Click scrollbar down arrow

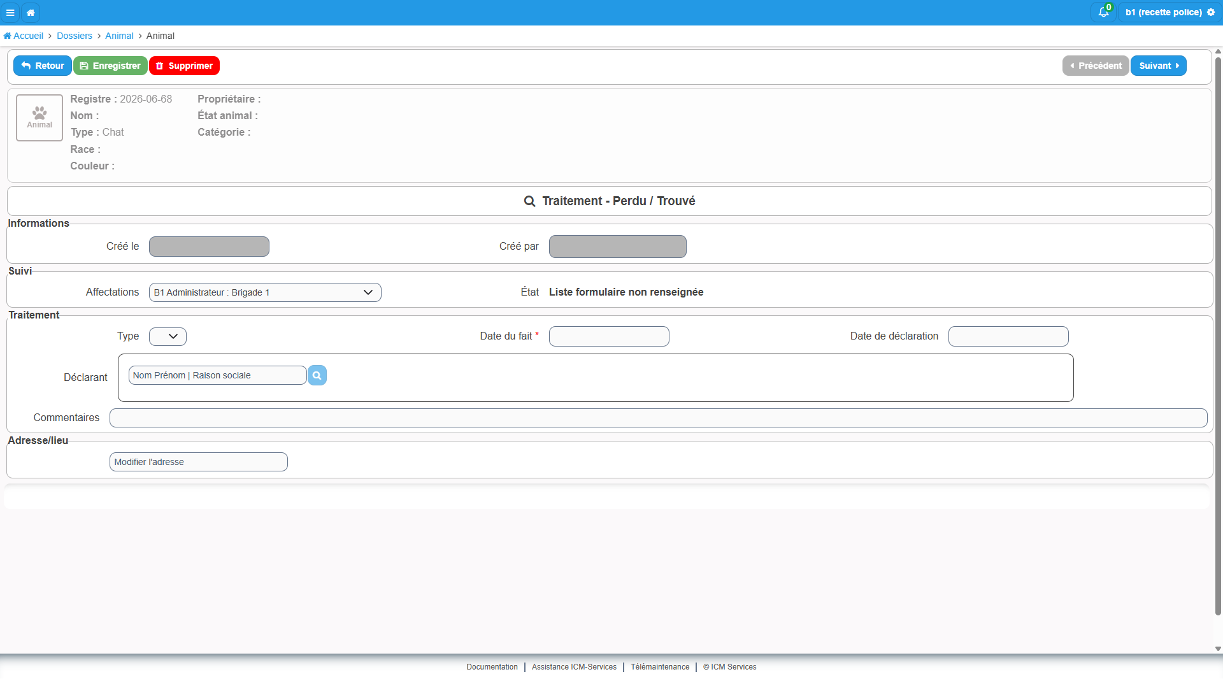click(x=1218, y=649)
